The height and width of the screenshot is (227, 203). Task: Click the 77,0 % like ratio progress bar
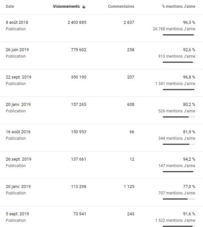[179, 199]
